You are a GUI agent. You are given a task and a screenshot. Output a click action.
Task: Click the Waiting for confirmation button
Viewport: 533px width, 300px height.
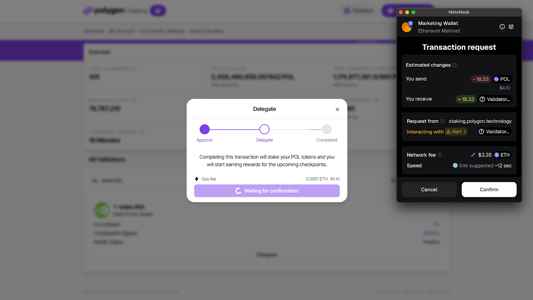[x=267, y=191]
